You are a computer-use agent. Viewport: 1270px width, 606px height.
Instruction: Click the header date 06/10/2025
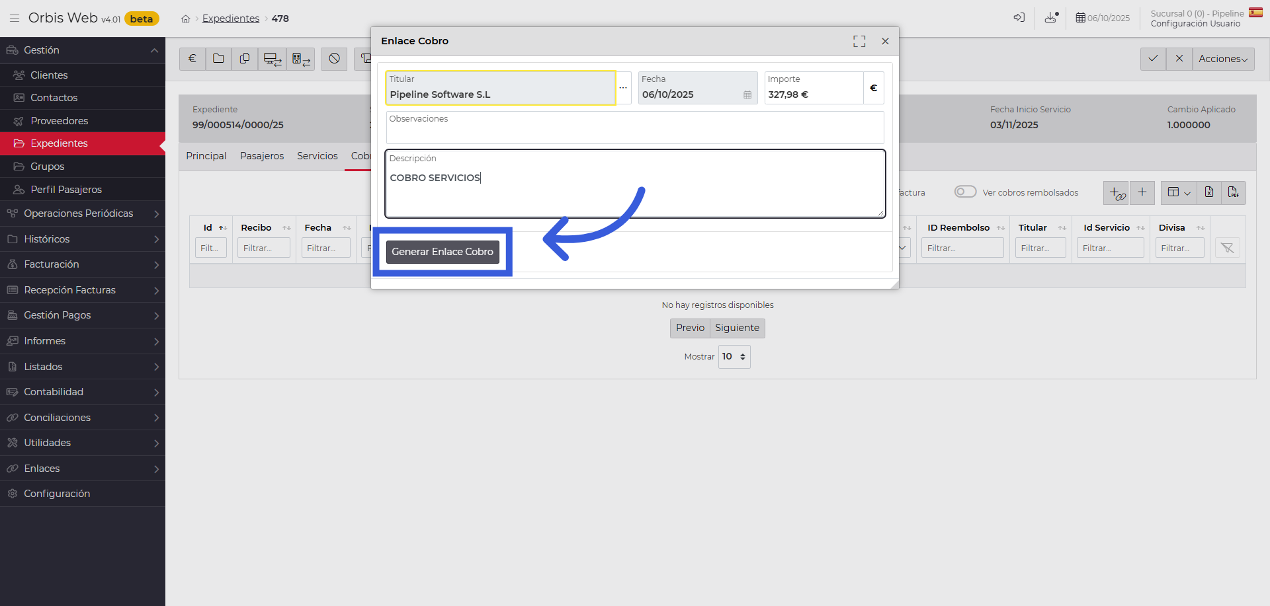tap(1103, 18)
